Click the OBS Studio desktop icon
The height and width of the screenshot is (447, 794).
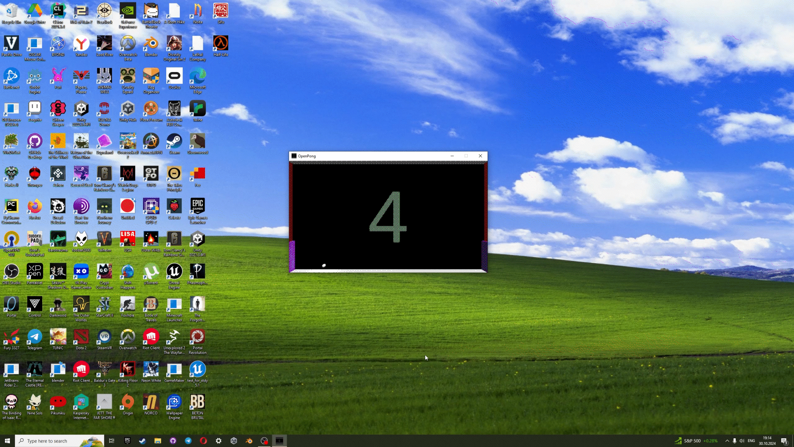pyautogui.click(x=12, y=272)
